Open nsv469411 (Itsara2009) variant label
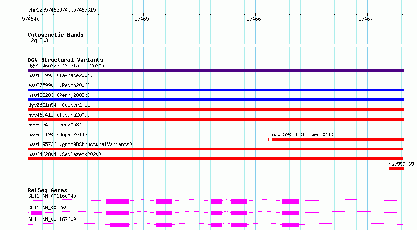 (59, 115)
